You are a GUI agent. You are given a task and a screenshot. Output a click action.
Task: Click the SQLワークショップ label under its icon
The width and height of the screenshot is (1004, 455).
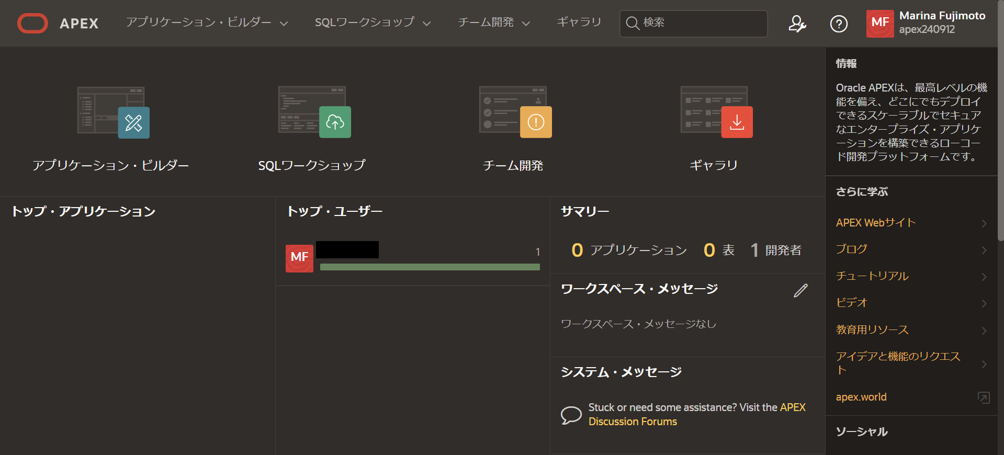(x=312, y=165)
